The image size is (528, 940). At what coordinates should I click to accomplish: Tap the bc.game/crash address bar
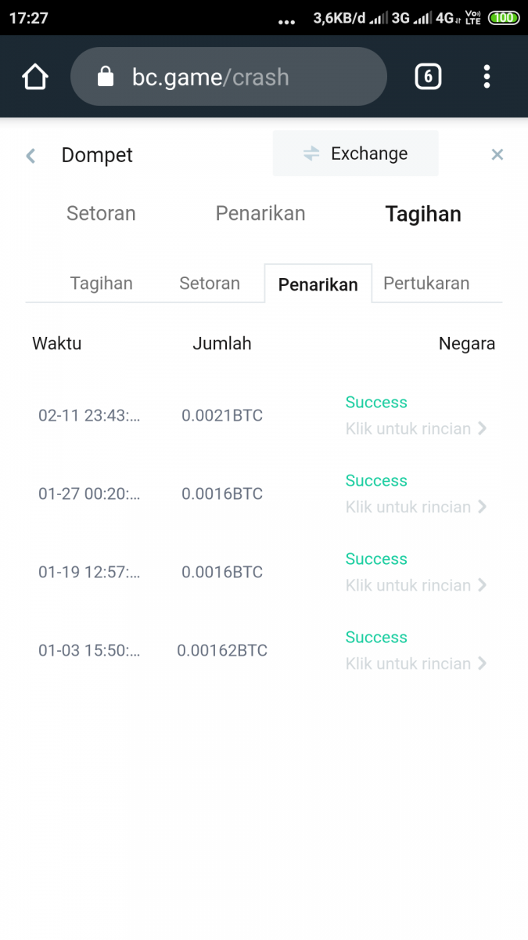pos(235,77)
